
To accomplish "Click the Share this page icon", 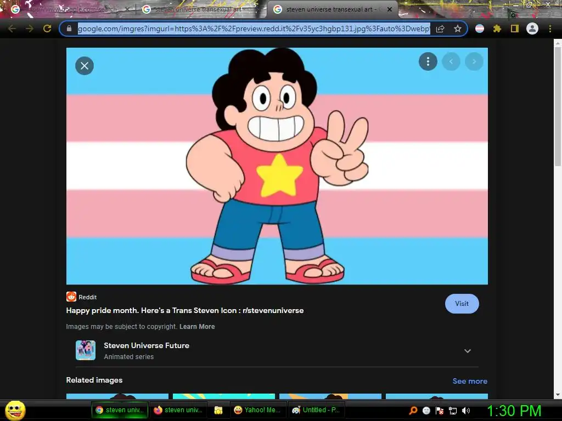I will [440, 29].
